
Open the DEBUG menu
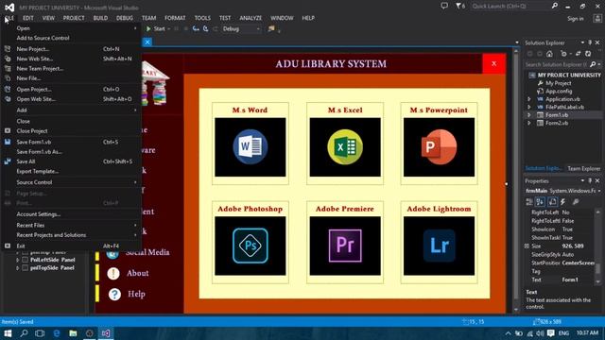[x=124, y=18]
